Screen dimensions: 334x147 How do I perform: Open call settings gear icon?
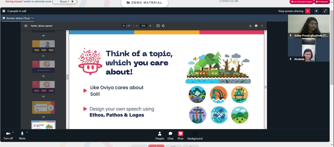tap(4, 11)
